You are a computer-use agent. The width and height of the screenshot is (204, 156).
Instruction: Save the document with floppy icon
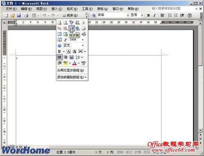19,16
